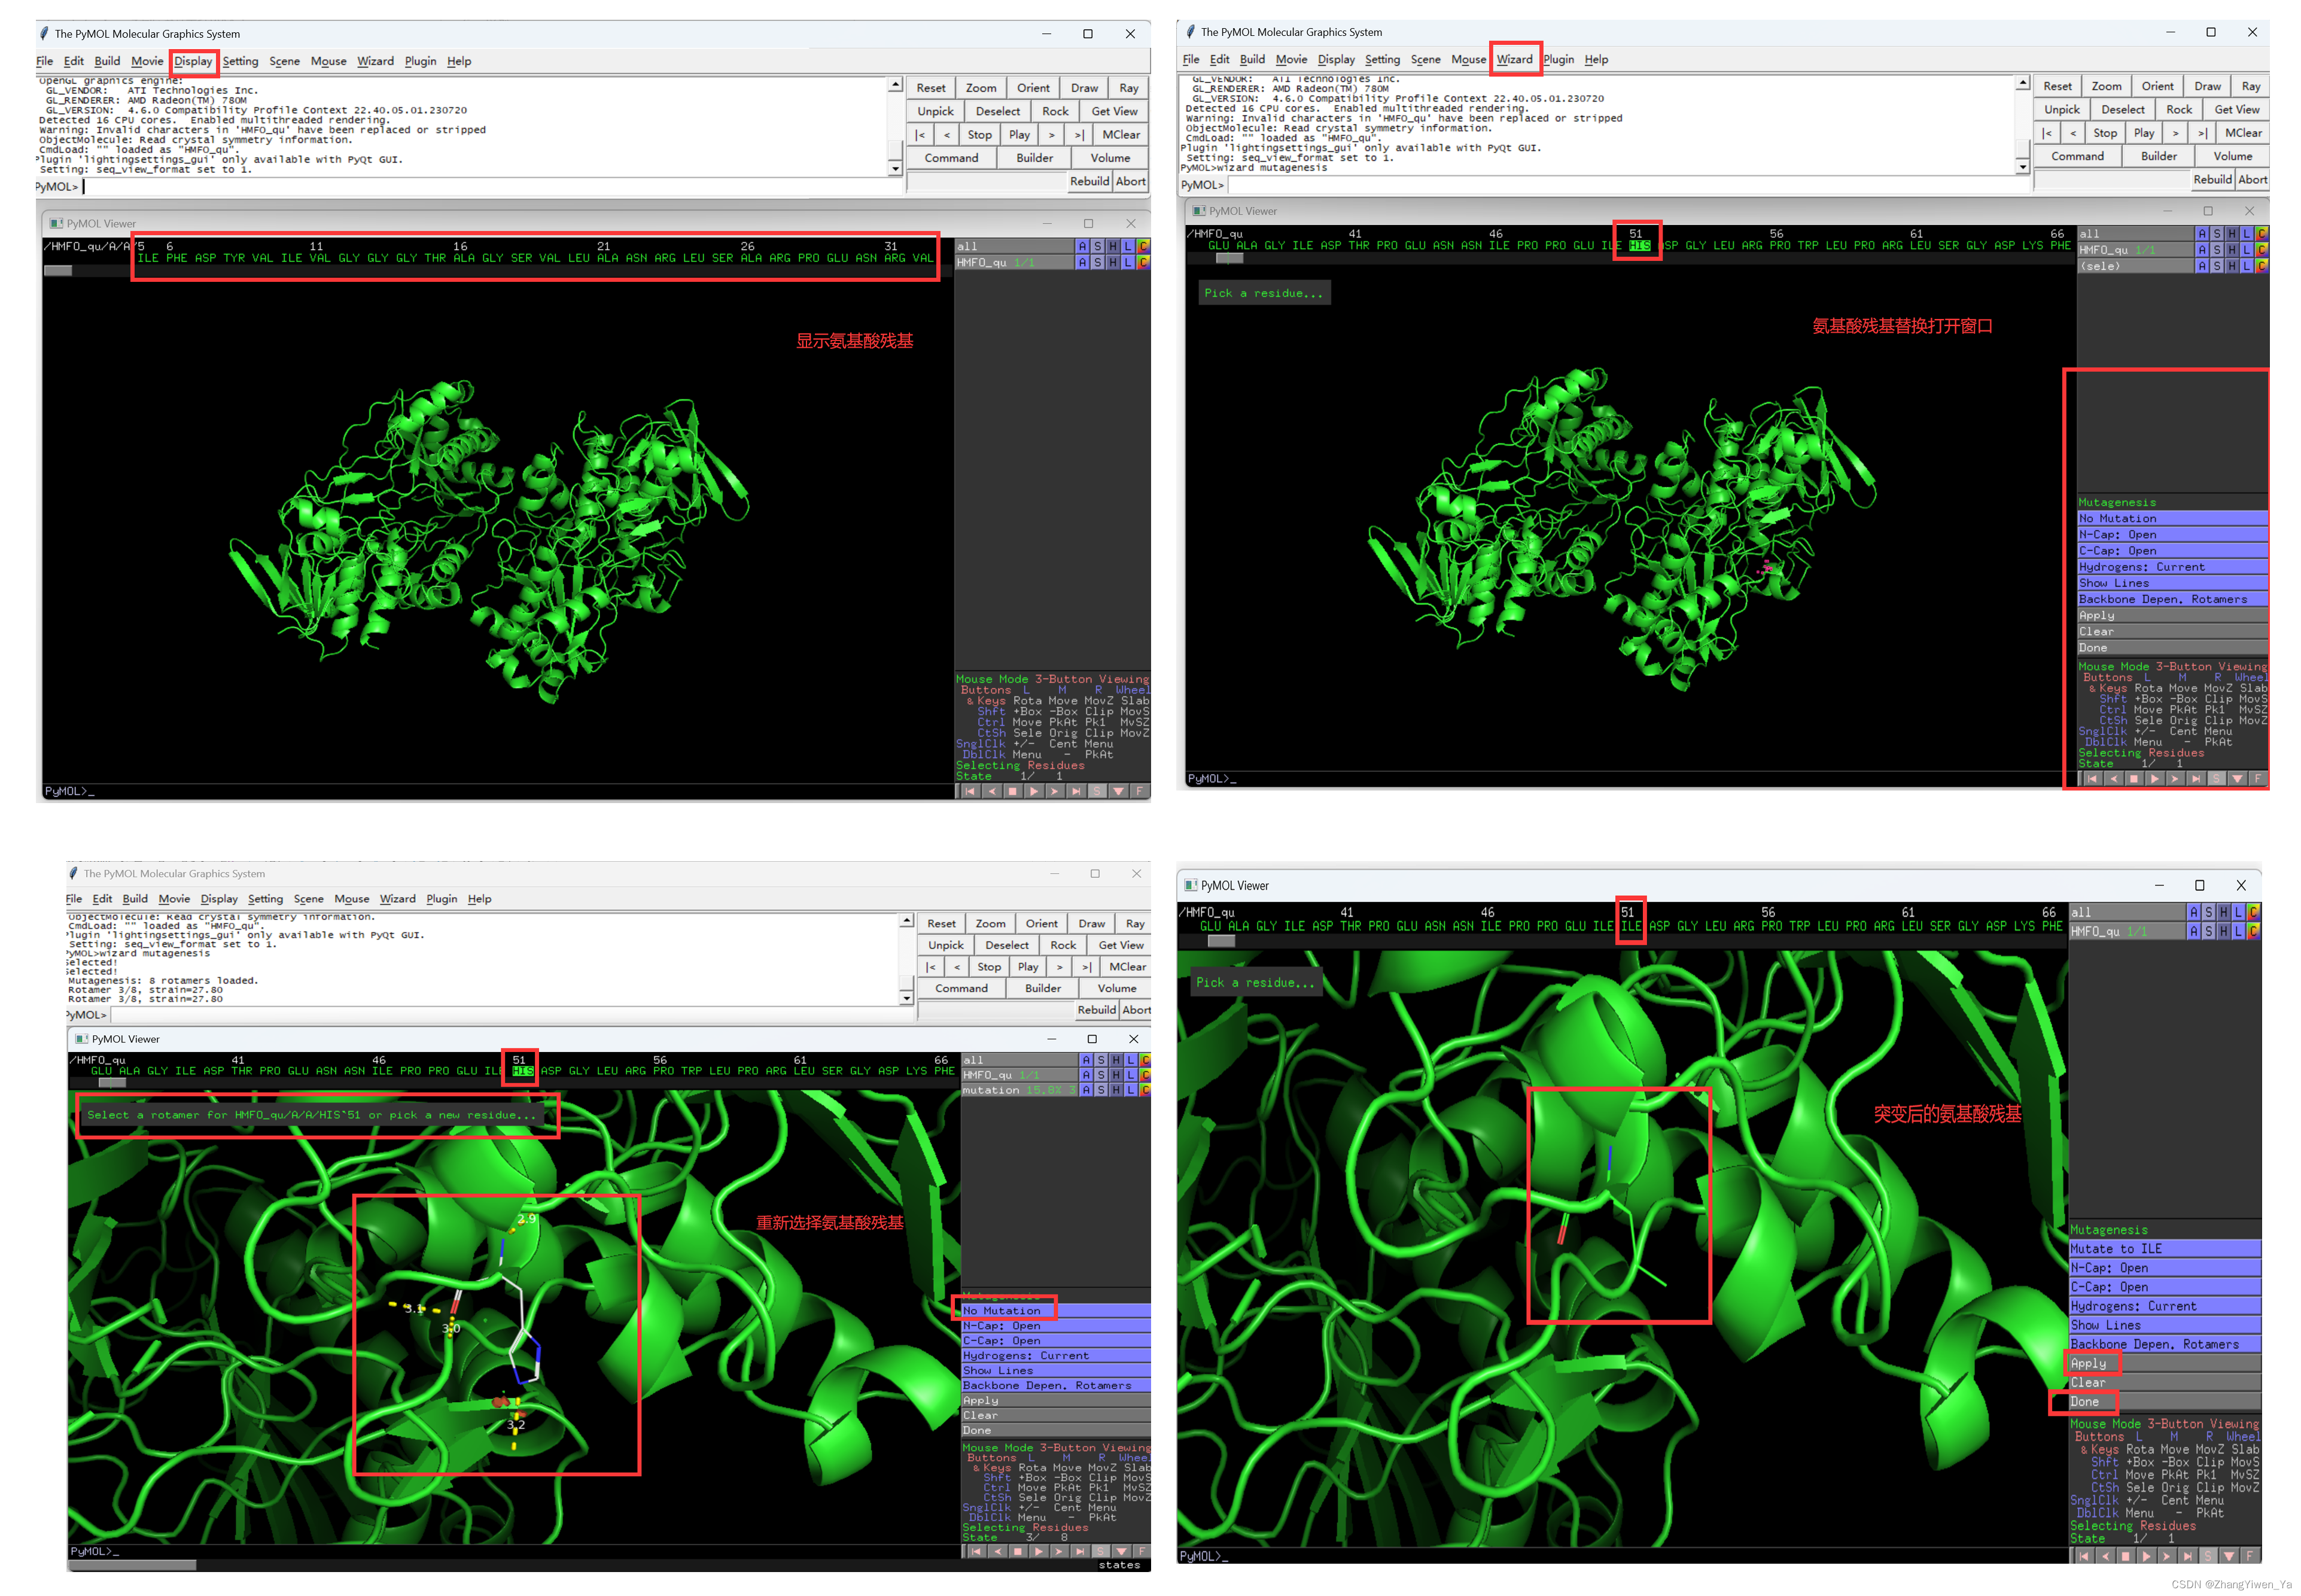Click the Label (L) button for the (sele) selection
The width and height of the screenshot is (2301, 1596).
(2246, 266)
